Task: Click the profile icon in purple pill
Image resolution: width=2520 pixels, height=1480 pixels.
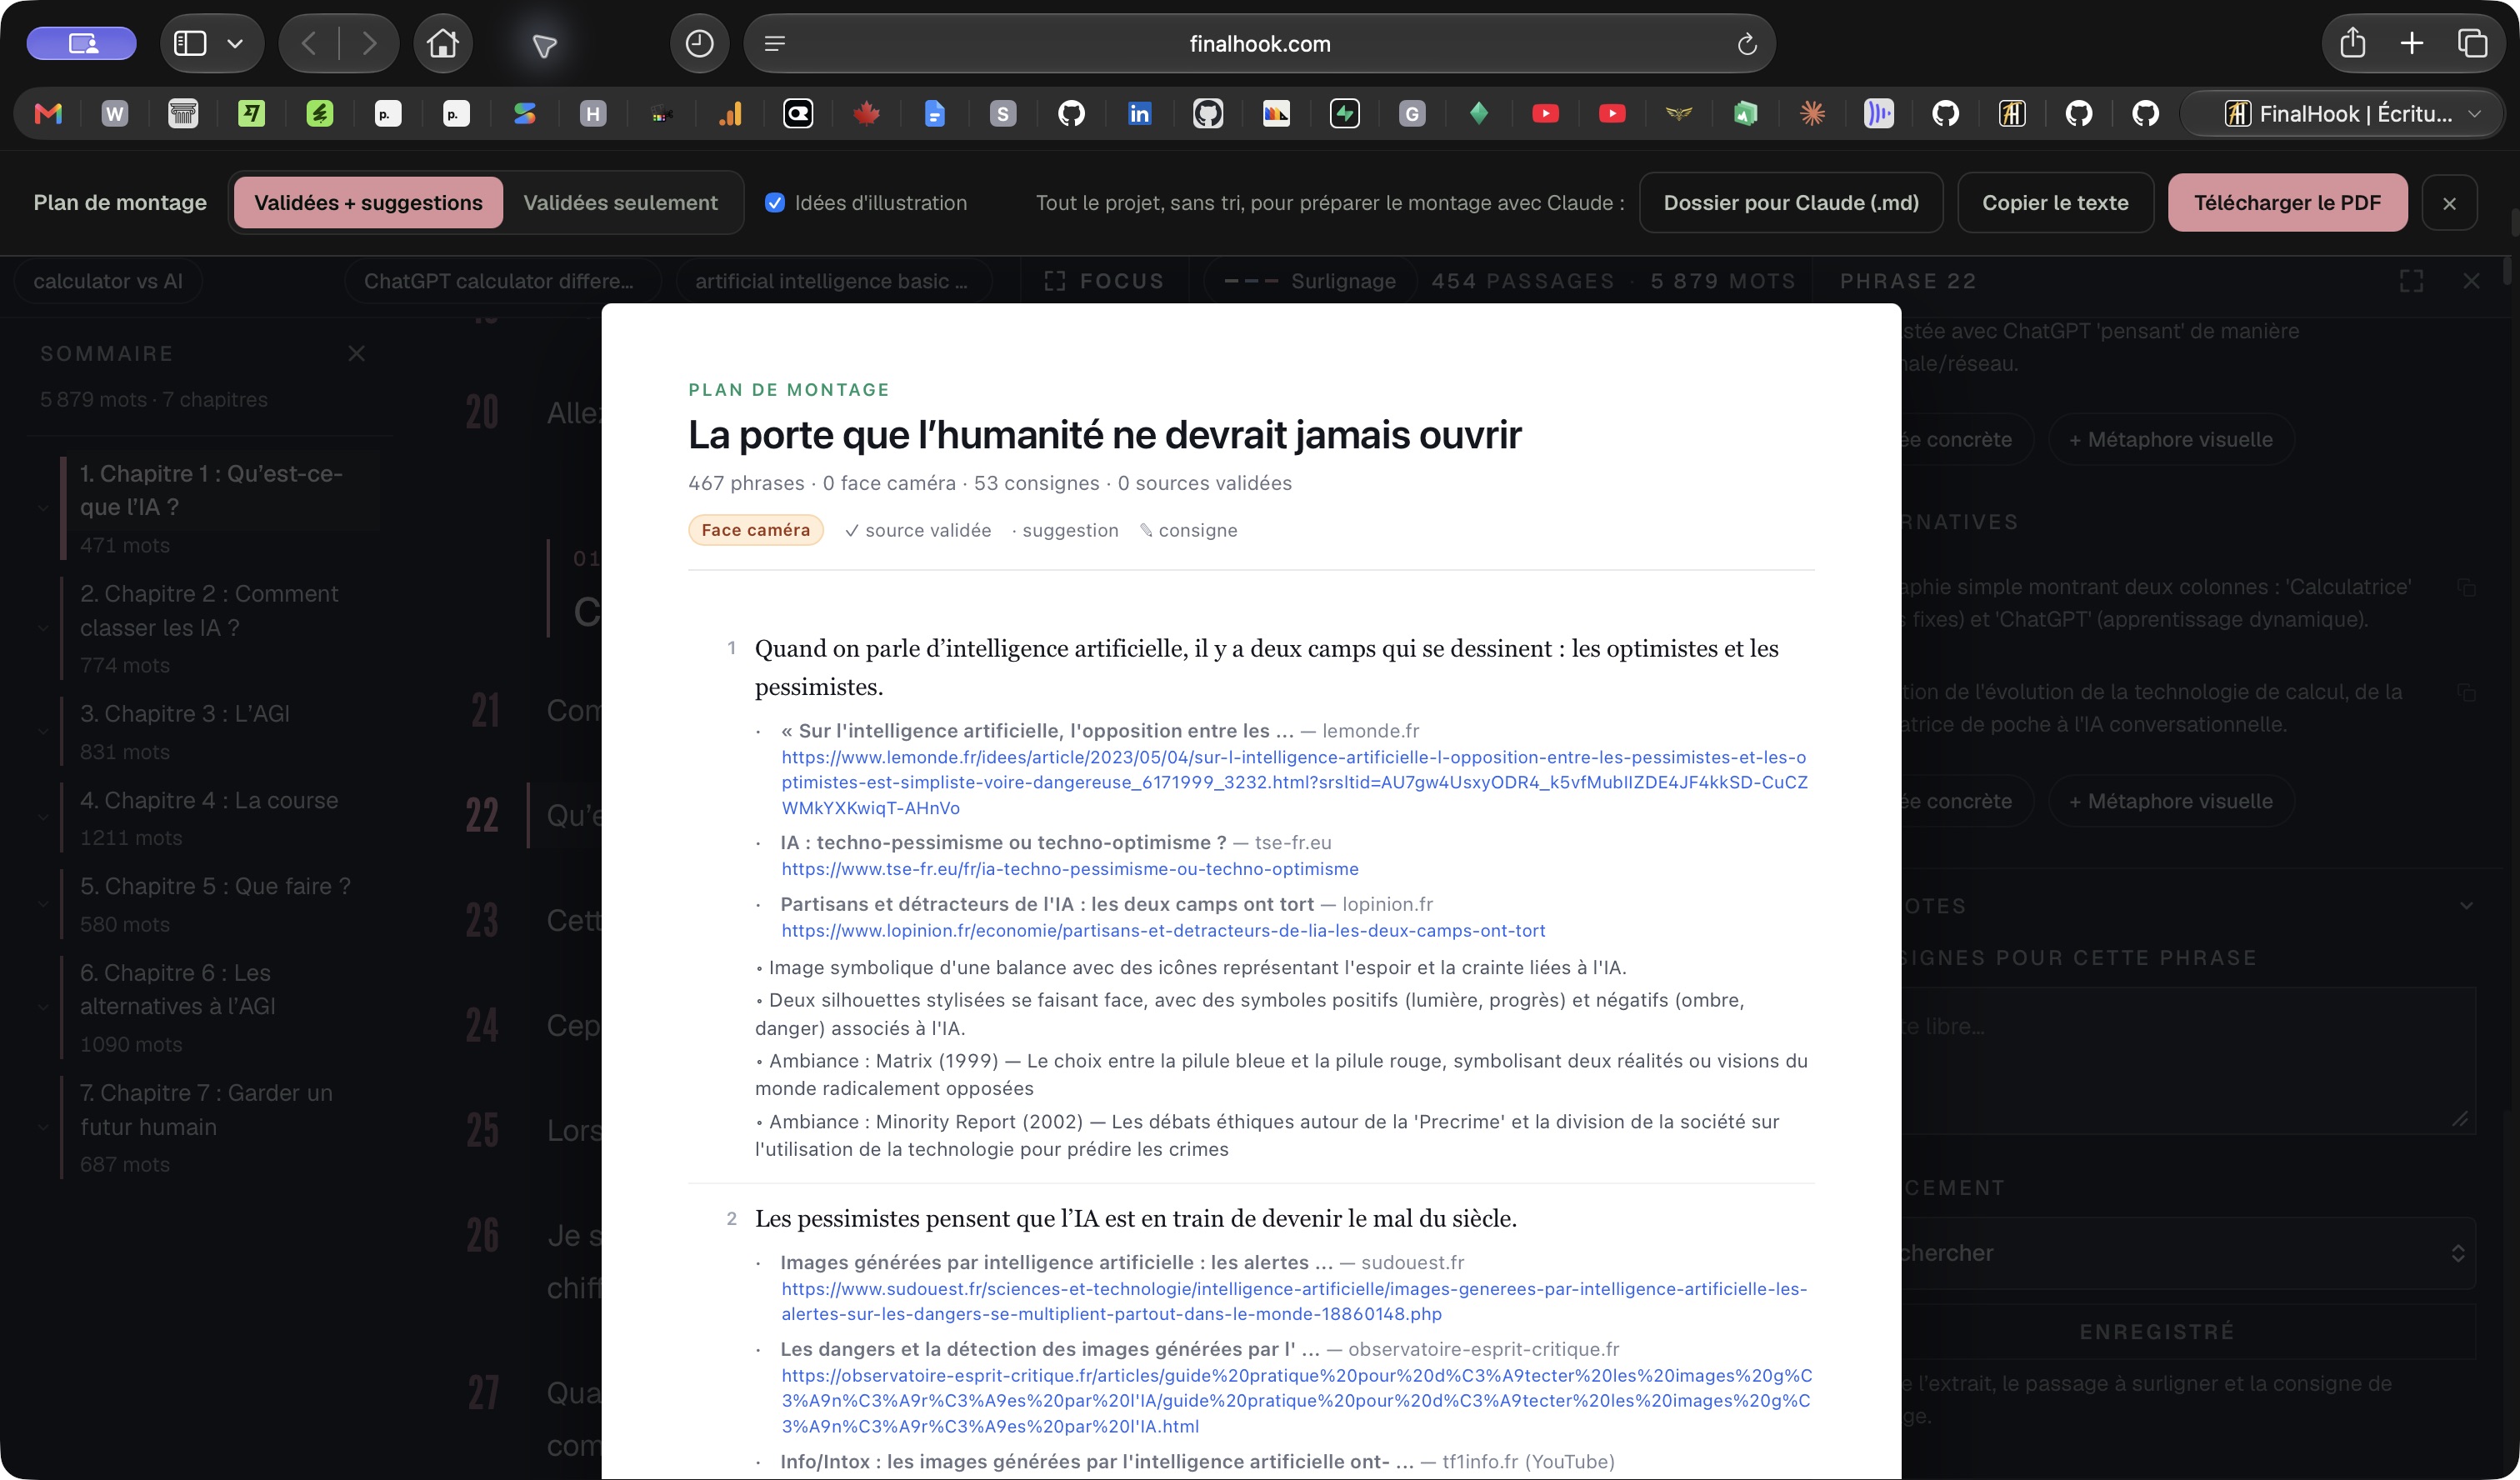Action: tap(82, 43)
